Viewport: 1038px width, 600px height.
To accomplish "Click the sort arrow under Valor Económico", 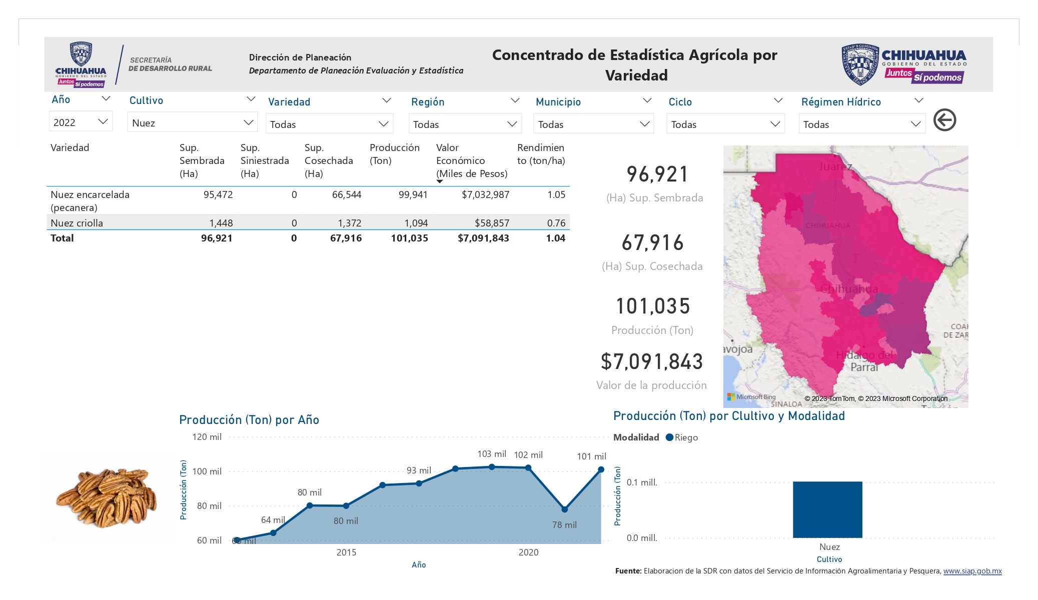I will pos(440,181).
